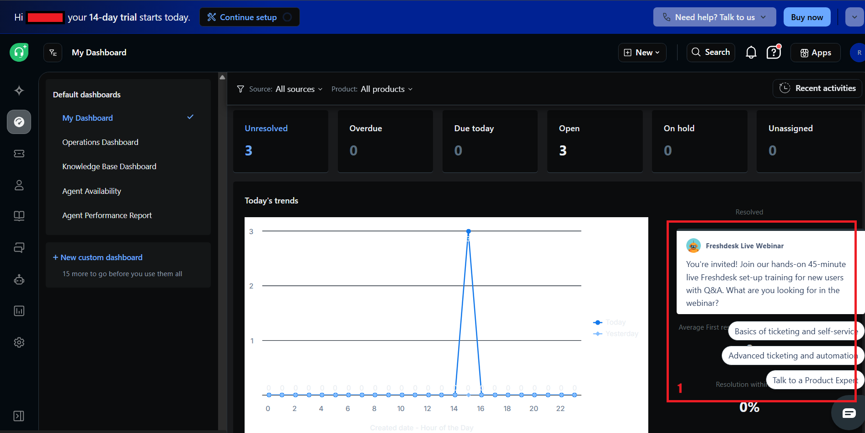Screen dimensions: 865x433
Task: Click the Buy now button
Action: pos(807,17)
